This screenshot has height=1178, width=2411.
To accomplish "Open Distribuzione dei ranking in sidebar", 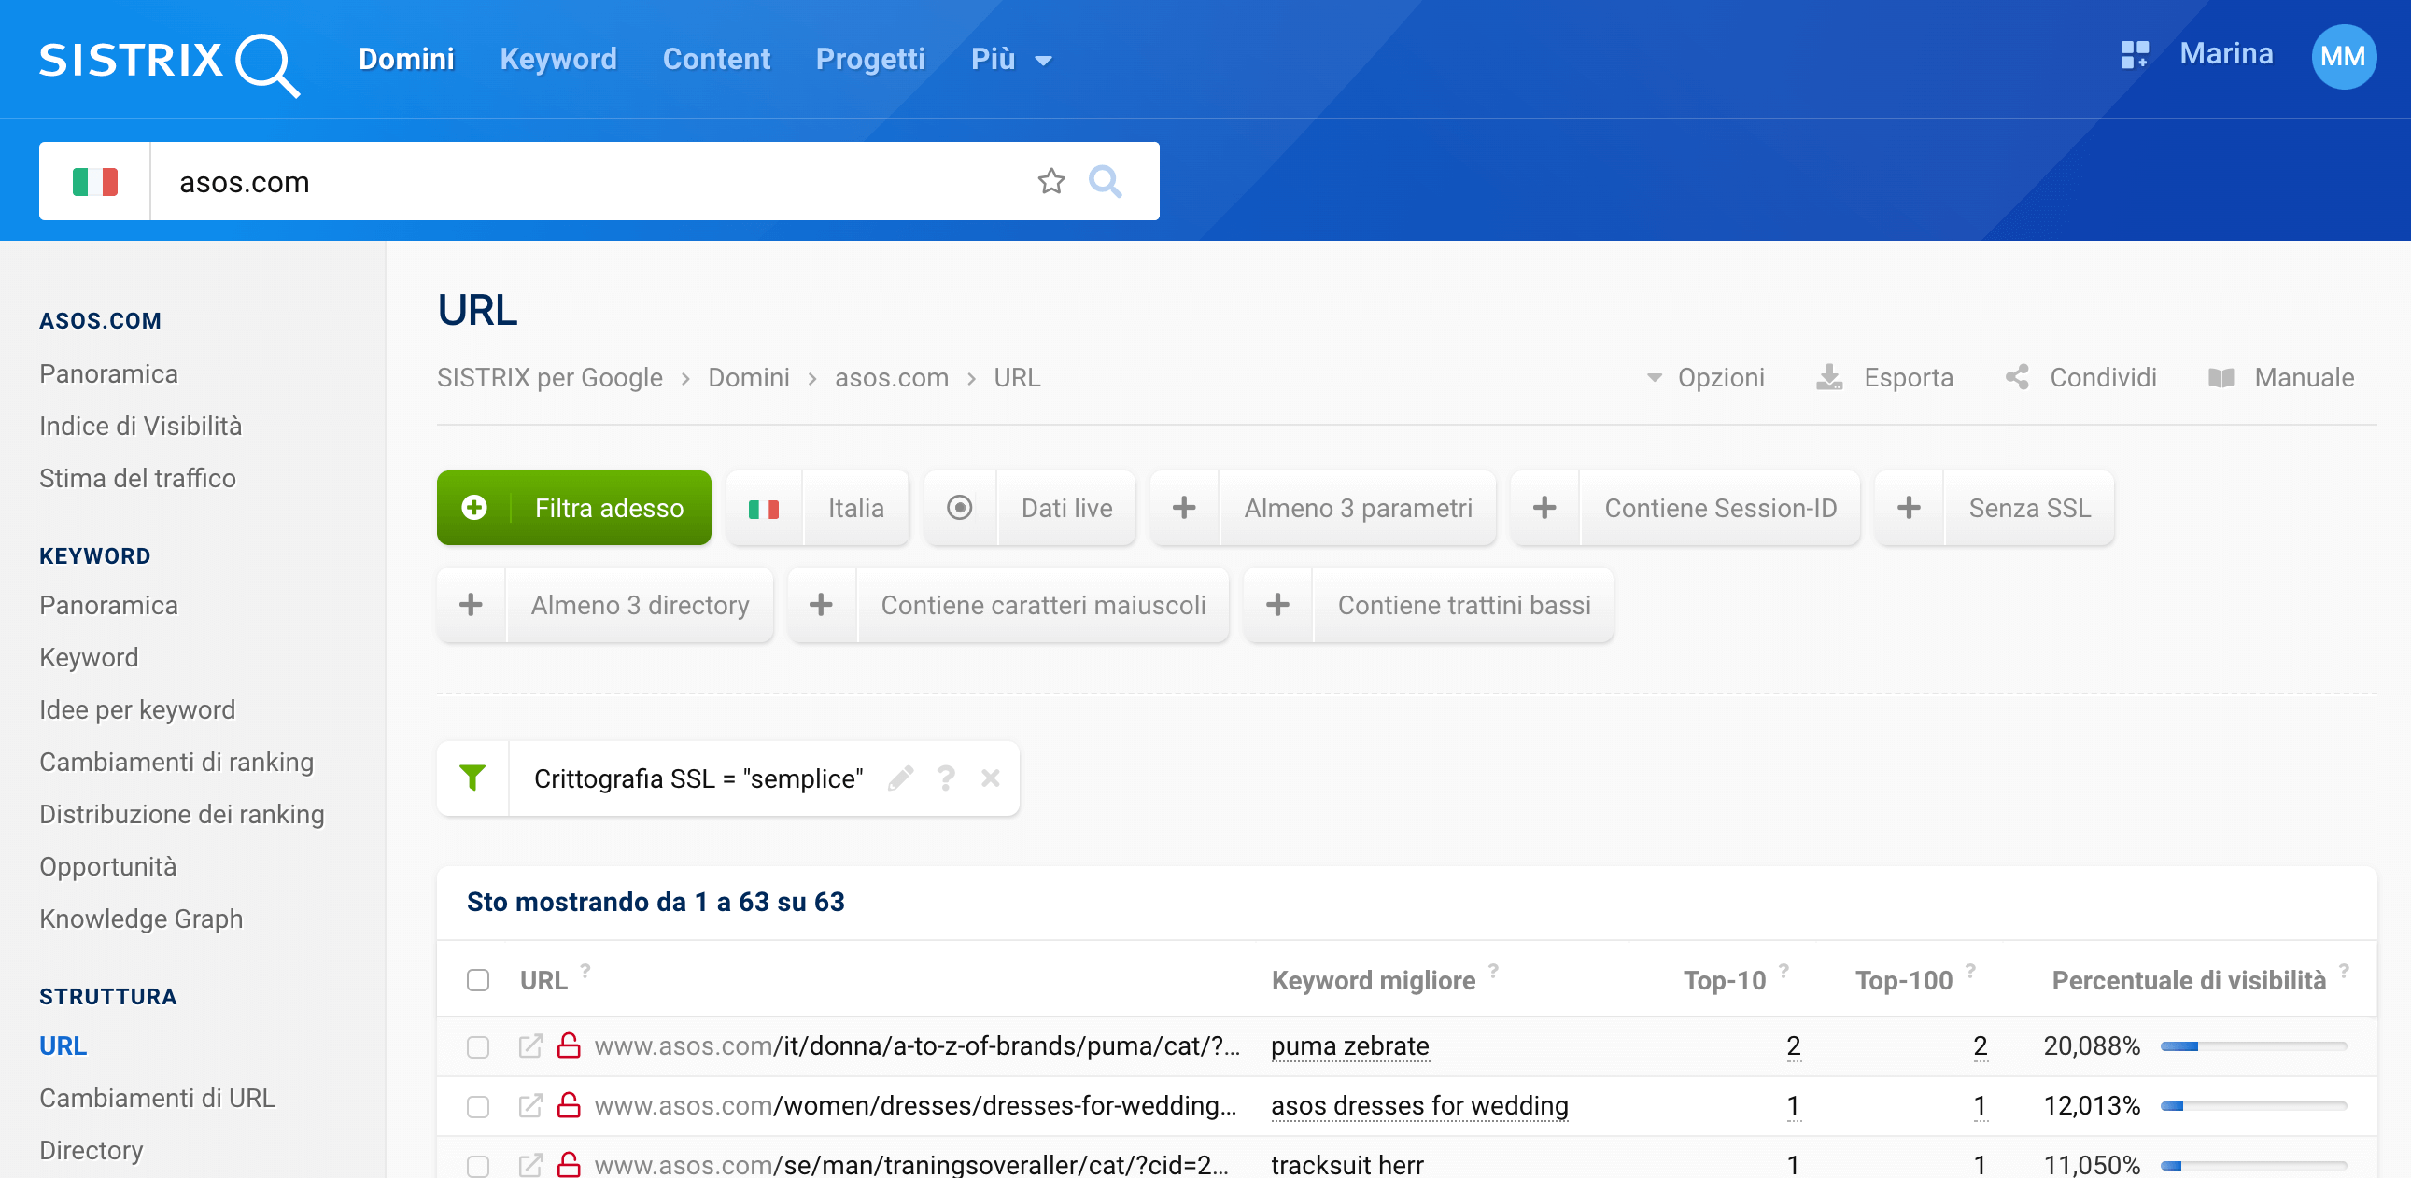I will [x=181, y=814].
